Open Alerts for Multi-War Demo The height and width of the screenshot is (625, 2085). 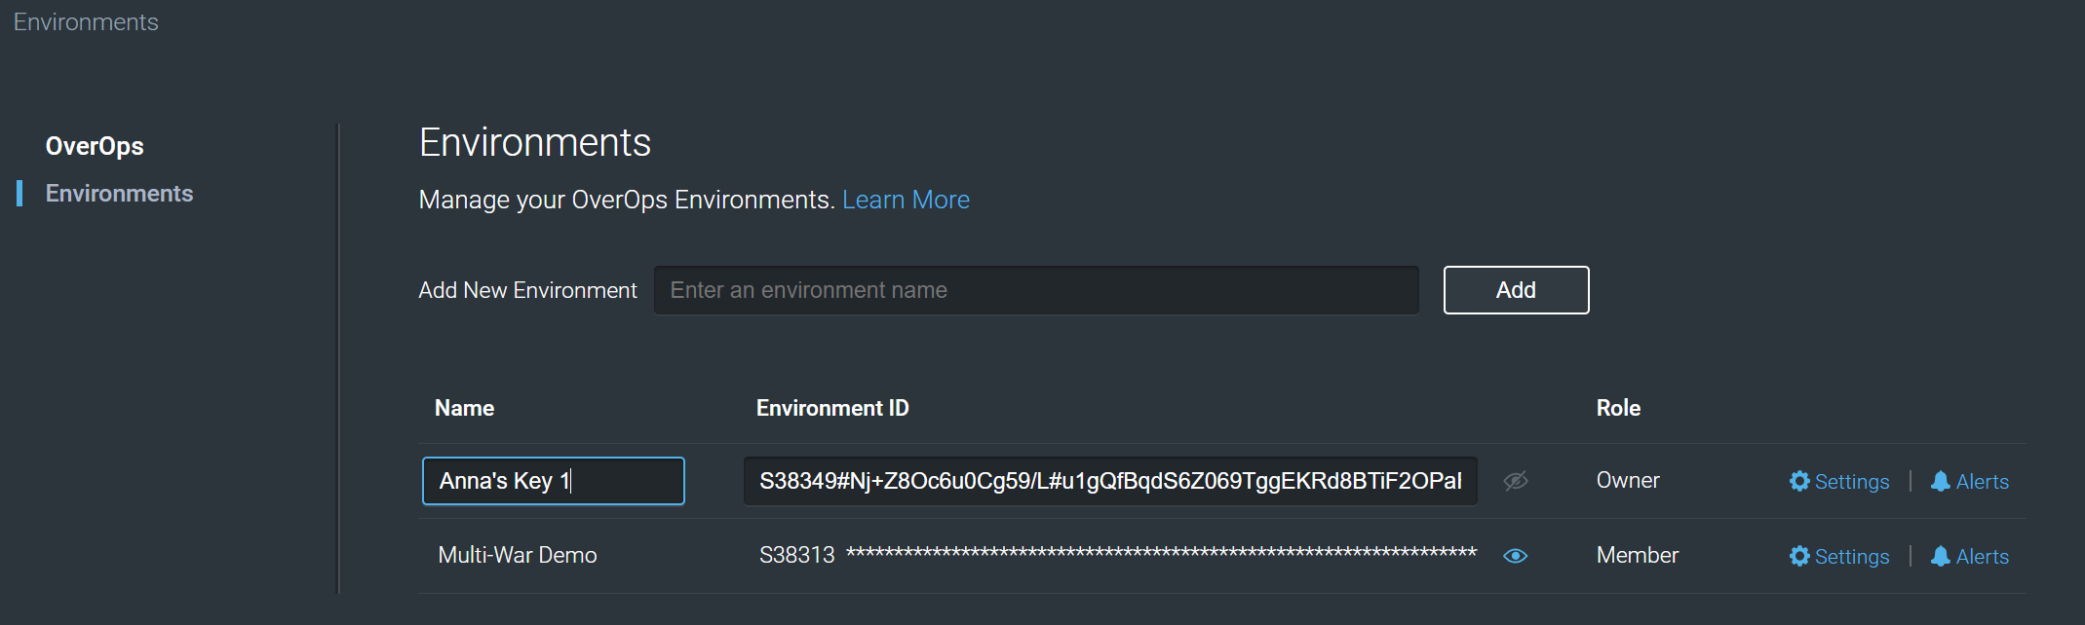[1969, 557]
